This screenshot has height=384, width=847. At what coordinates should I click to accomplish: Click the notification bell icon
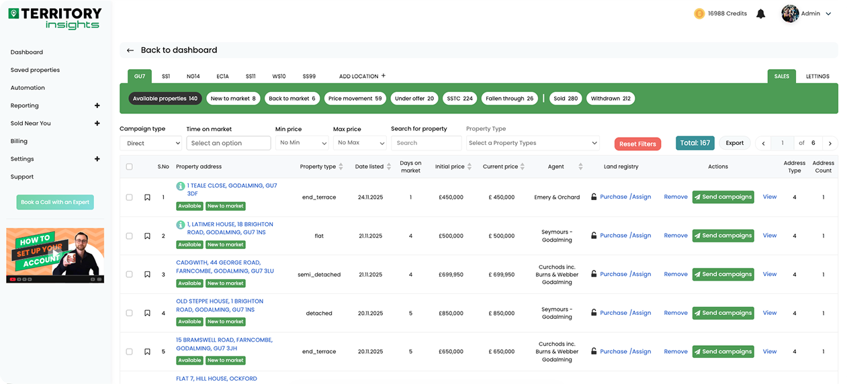pos(760,13)
